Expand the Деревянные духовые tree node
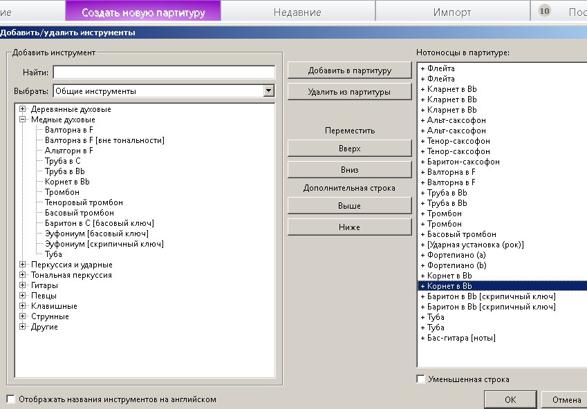Screen dimensions: 587x409 22,109
